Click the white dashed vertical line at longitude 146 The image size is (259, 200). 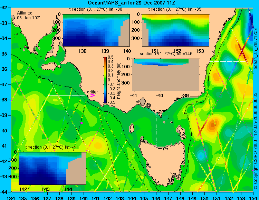click(x=156, y=127)
